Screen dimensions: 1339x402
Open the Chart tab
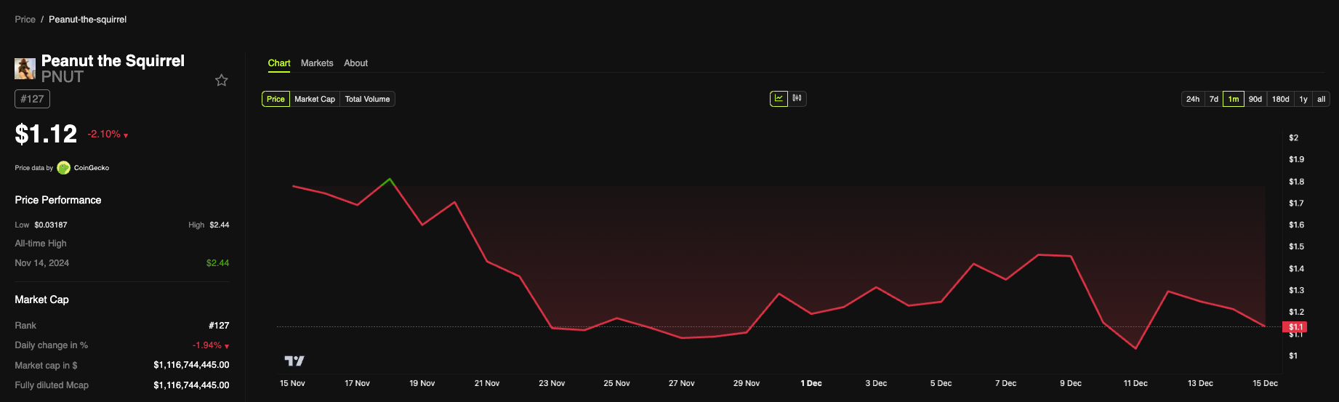click(279, 63)
